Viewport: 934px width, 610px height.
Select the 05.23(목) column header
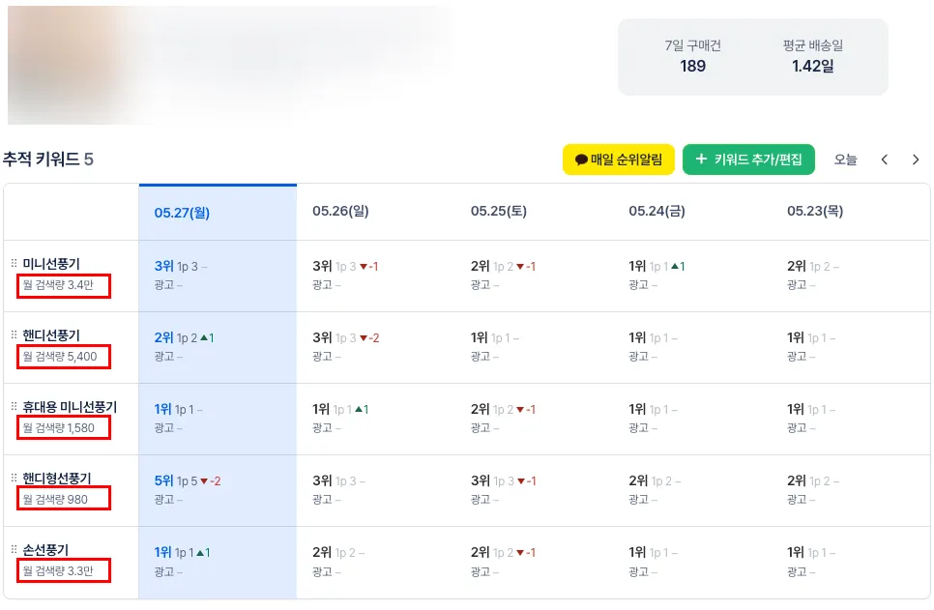815,211
